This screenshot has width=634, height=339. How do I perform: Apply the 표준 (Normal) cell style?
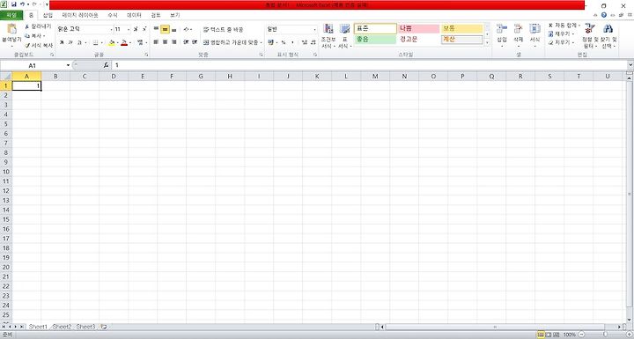[x=375, y=28]
